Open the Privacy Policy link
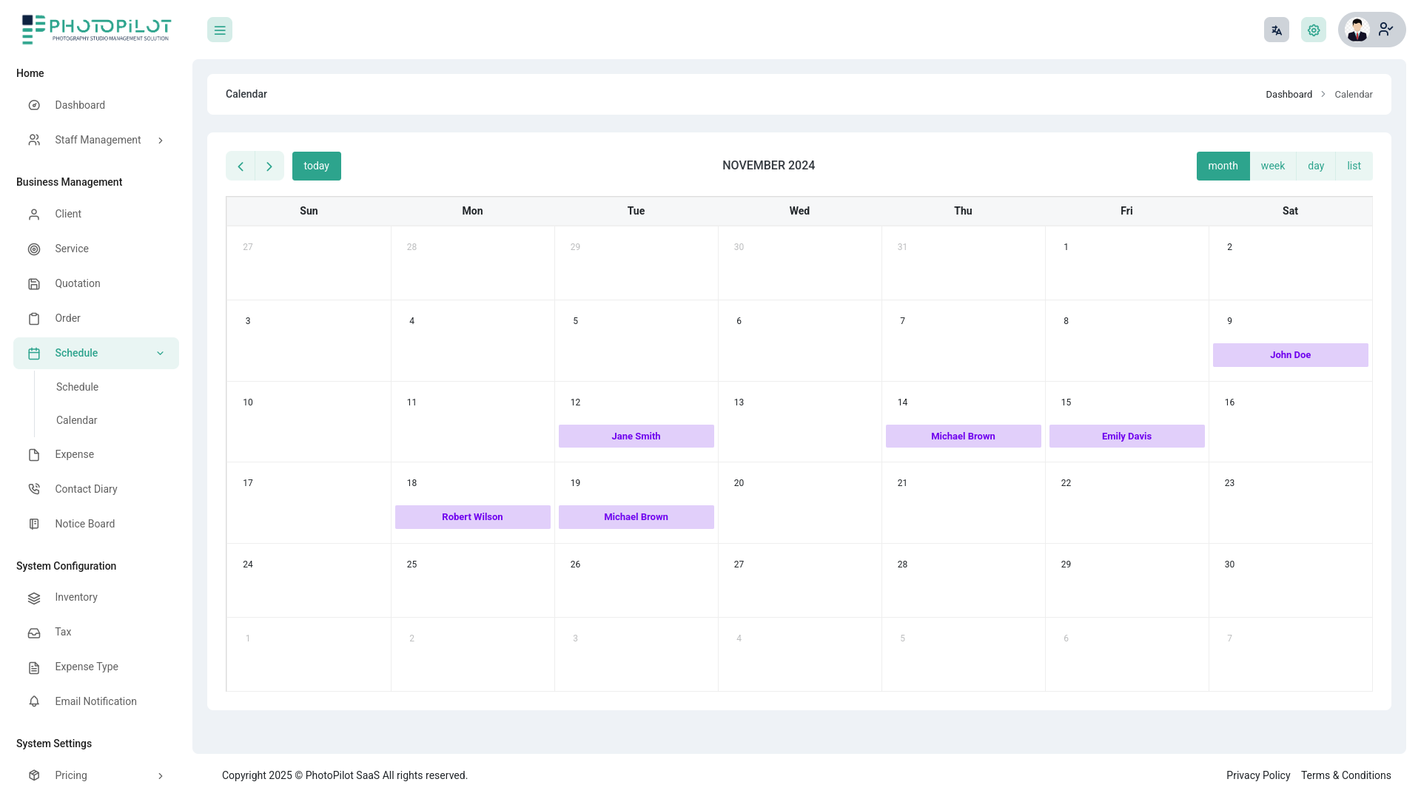Viewport: 1421px width, 799px height. pyautogui.click(x=1258, y=775)
